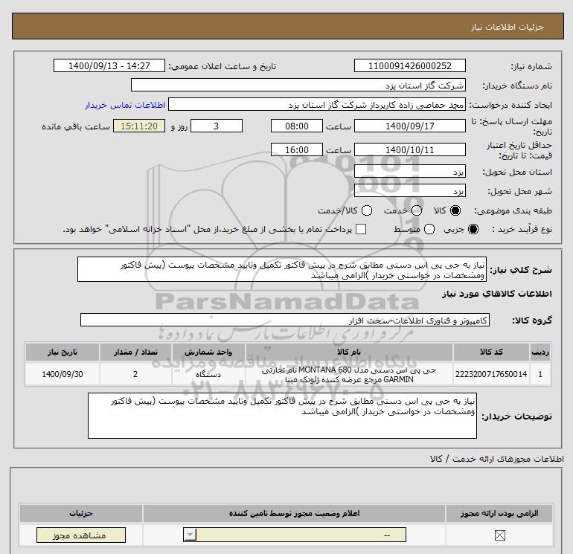Click the تعداد / مقدار column header
This screenshot has width=573, height=554.
pos(135,352)
